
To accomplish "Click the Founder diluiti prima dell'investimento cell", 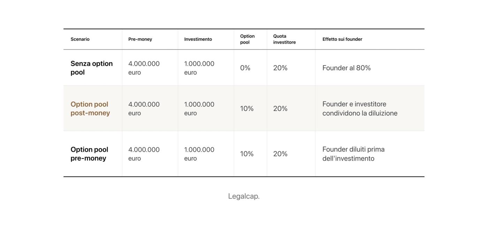I will (353, 154).
